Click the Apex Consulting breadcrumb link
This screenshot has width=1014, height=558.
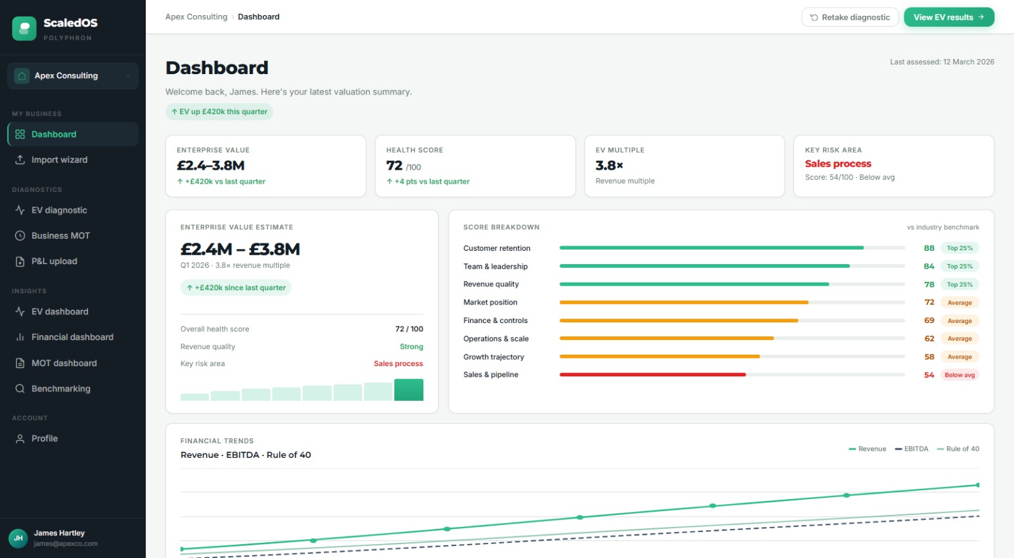(196, 17)
